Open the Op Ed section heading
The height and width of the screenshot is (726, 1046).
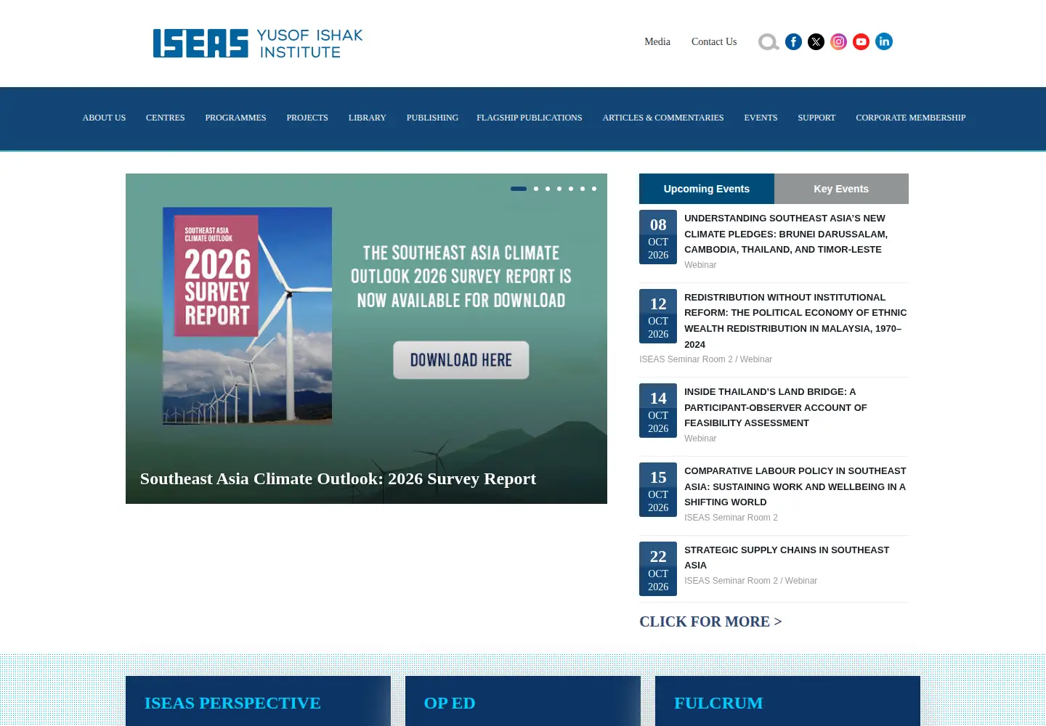pyautogui.click(x=450, y=703)
